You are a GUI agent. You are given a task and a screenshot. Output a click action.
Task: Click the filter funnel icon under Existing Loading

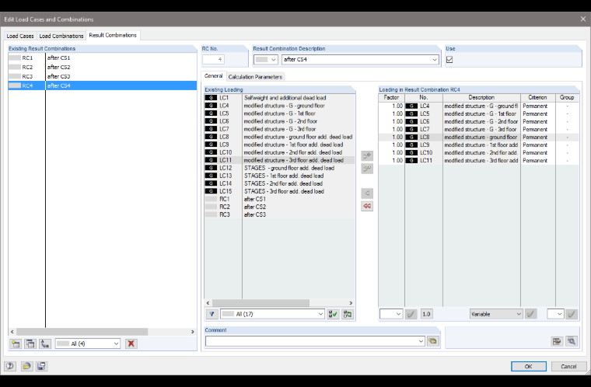coord(212,314)
